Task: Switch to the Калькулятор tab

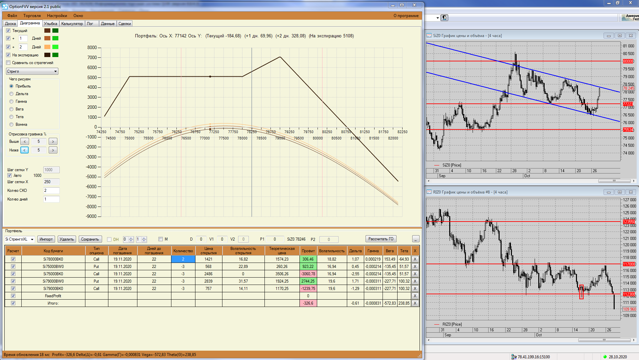Action: point(72,24)
